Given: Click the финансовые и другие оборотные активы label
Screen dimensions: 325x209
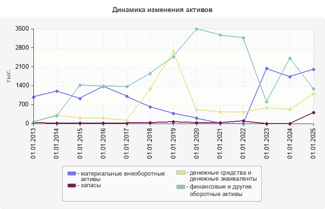Looking at the screenshot, I should point(221,190).
